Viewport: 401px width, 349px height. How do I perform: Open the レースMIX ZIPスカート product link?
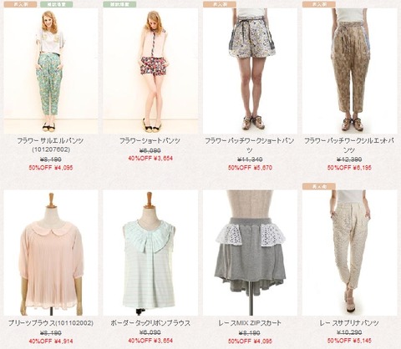pos(250,323)
